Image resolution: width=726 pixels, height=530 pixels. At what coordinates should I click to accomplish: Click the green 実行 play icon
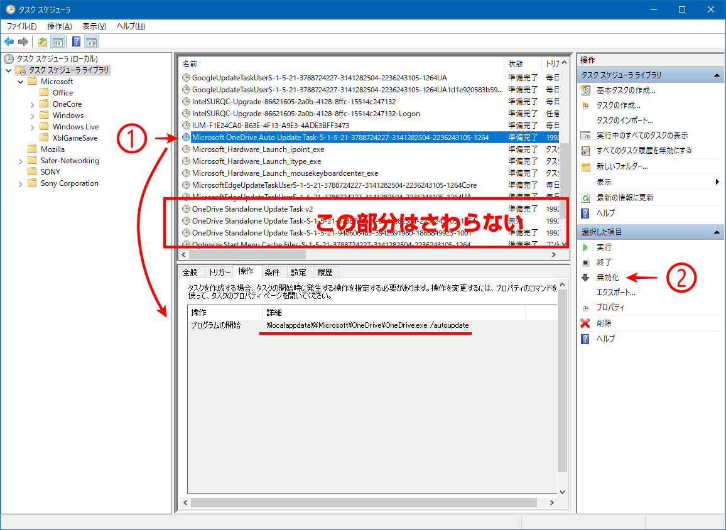(586, 247)
